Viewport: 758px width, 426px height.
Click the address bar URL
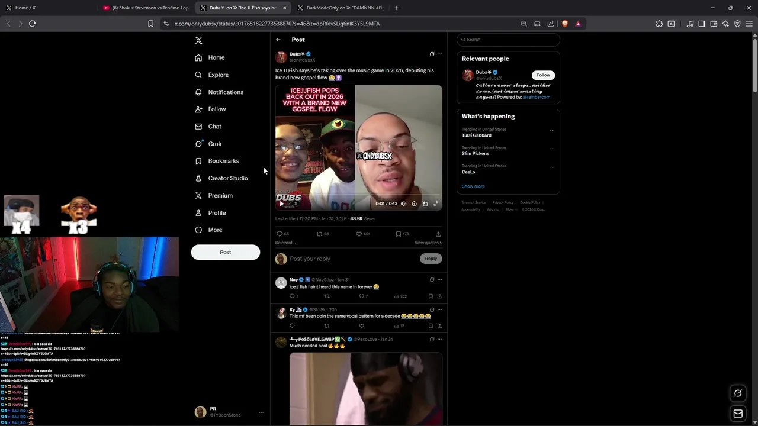(x=277, y=24)
